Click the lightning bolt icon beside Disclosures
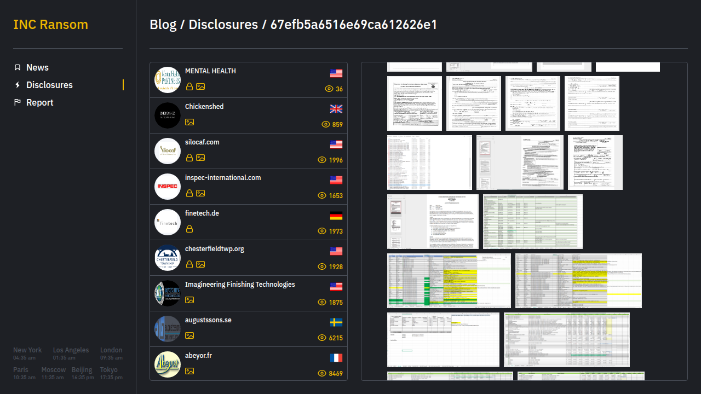701x394 pixels. point(18,85)
